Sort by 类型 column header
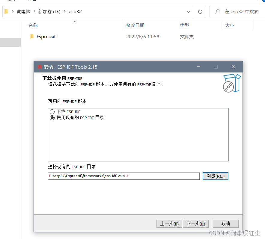 pyautogui.click(x=185, y=25)
